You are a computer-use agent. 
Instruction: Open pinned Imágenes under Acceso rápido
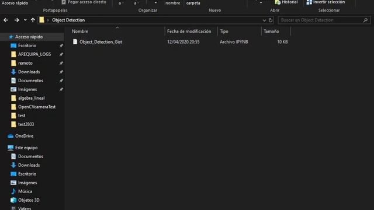click(27, 89)
